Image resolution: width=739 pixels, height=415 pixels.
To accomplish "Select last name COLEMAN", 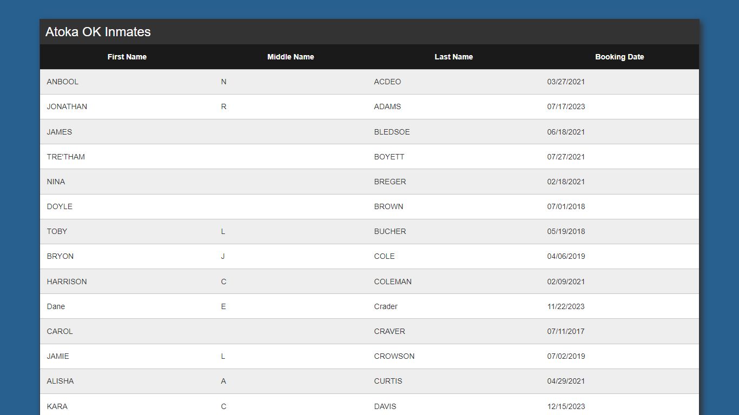I will click(393, 282).
